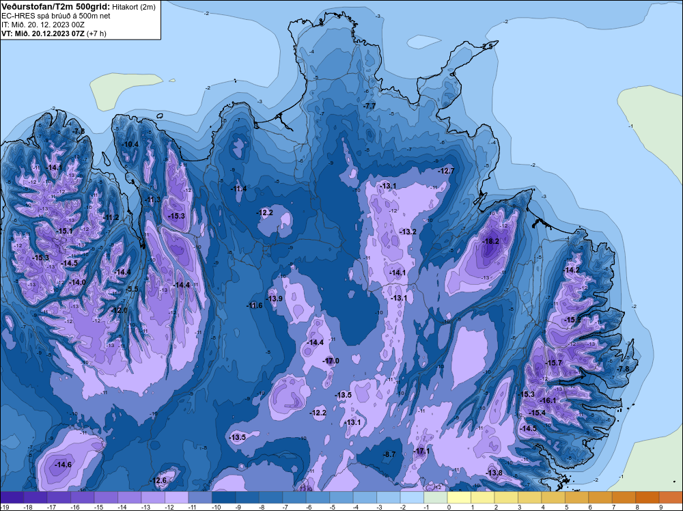The width and height of the screenshot is (683, 511).
Task: Select the legend swatch labeled -10
Action: click(223, 497)
